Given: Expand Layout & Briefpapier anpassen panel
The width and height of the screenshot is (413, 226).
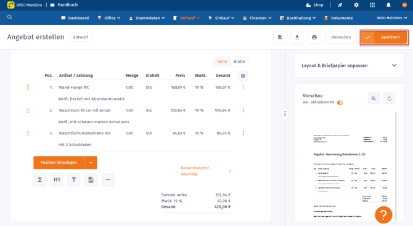Looking at the screenshot, I should pyautogui.click(x=349, y=65).
